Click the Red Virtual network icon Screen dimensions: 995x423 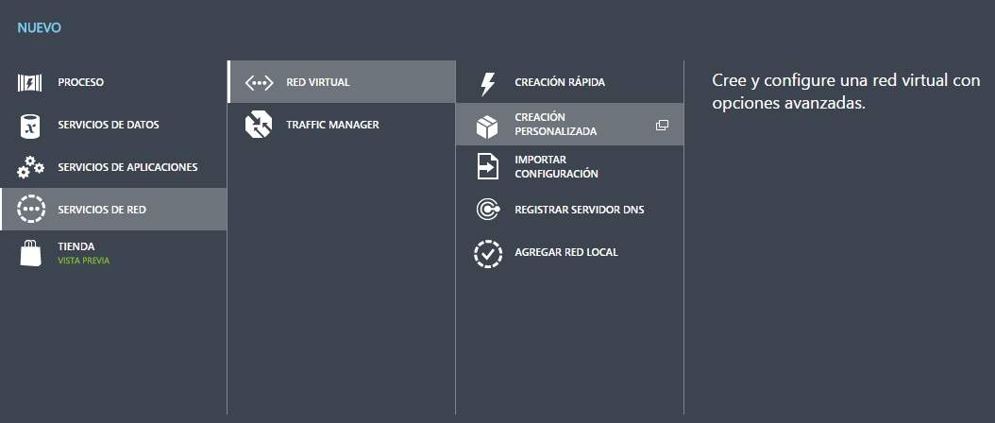point(259,83)
